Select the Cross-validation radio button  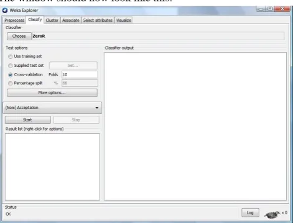coord(26,74)
